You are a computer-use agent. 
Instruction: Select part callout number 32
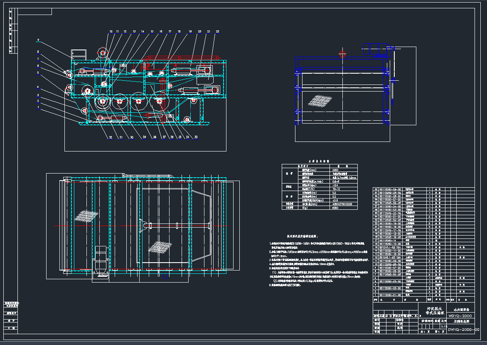point(111,137)
